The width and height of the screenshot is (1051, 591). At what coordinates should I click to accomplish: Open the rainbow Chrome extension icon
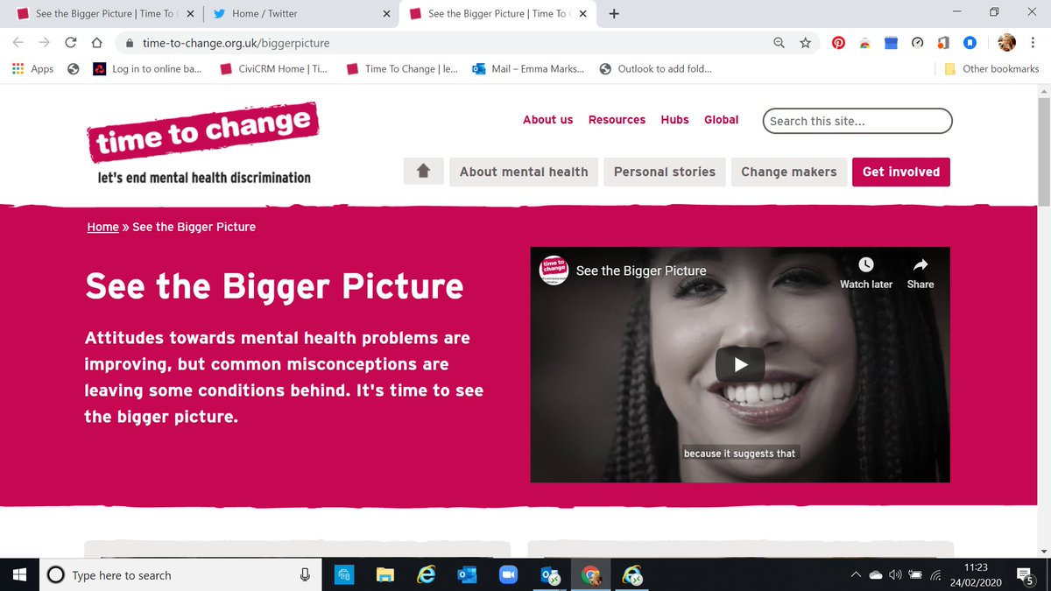click(x=865, y=43)
